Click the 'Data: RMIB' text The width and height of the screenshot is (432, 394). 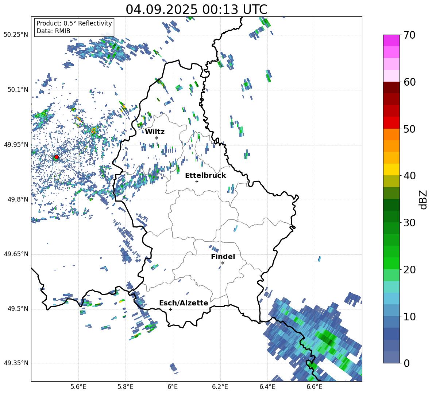pos(53,31)
